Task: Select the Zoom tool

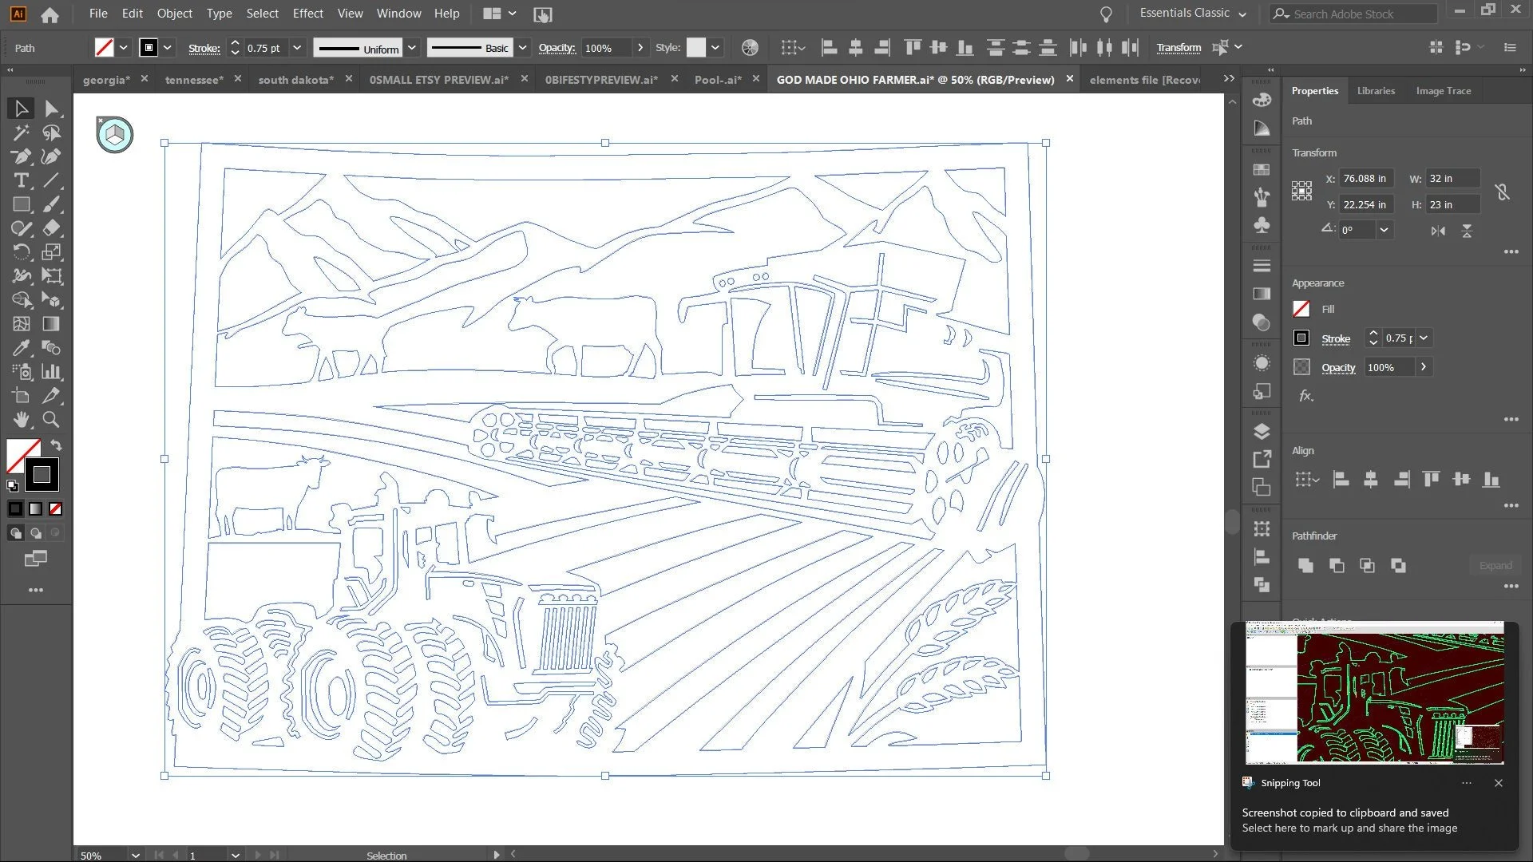Action: click(51, 419)
